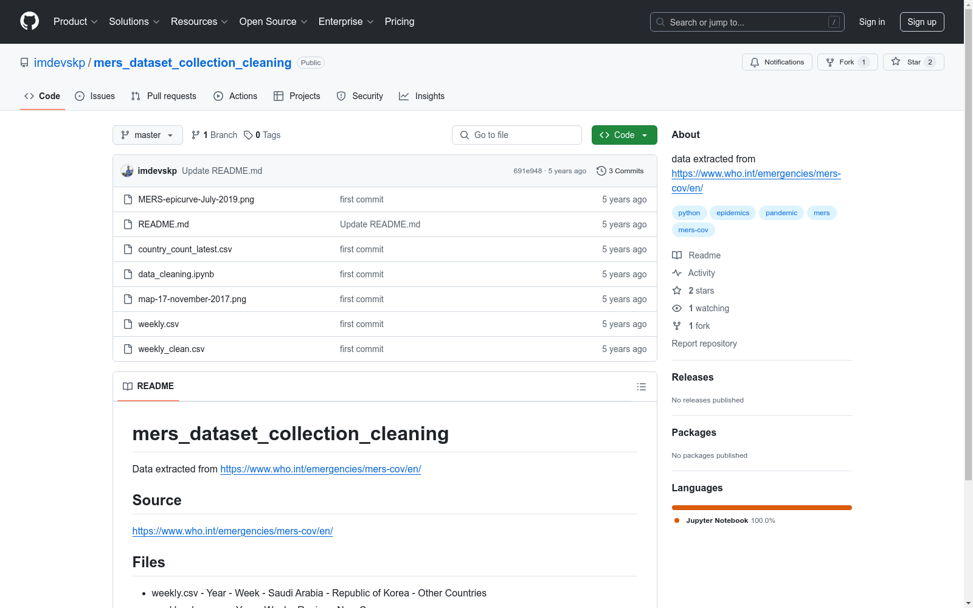The width and height of the screenshot is (973, 608).
Task: Switch to the Projects tab
Action: click(297, 96)
